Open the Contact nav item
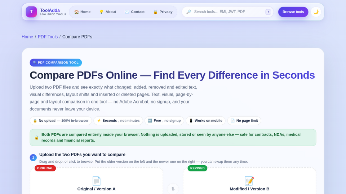 coord(134,12)
